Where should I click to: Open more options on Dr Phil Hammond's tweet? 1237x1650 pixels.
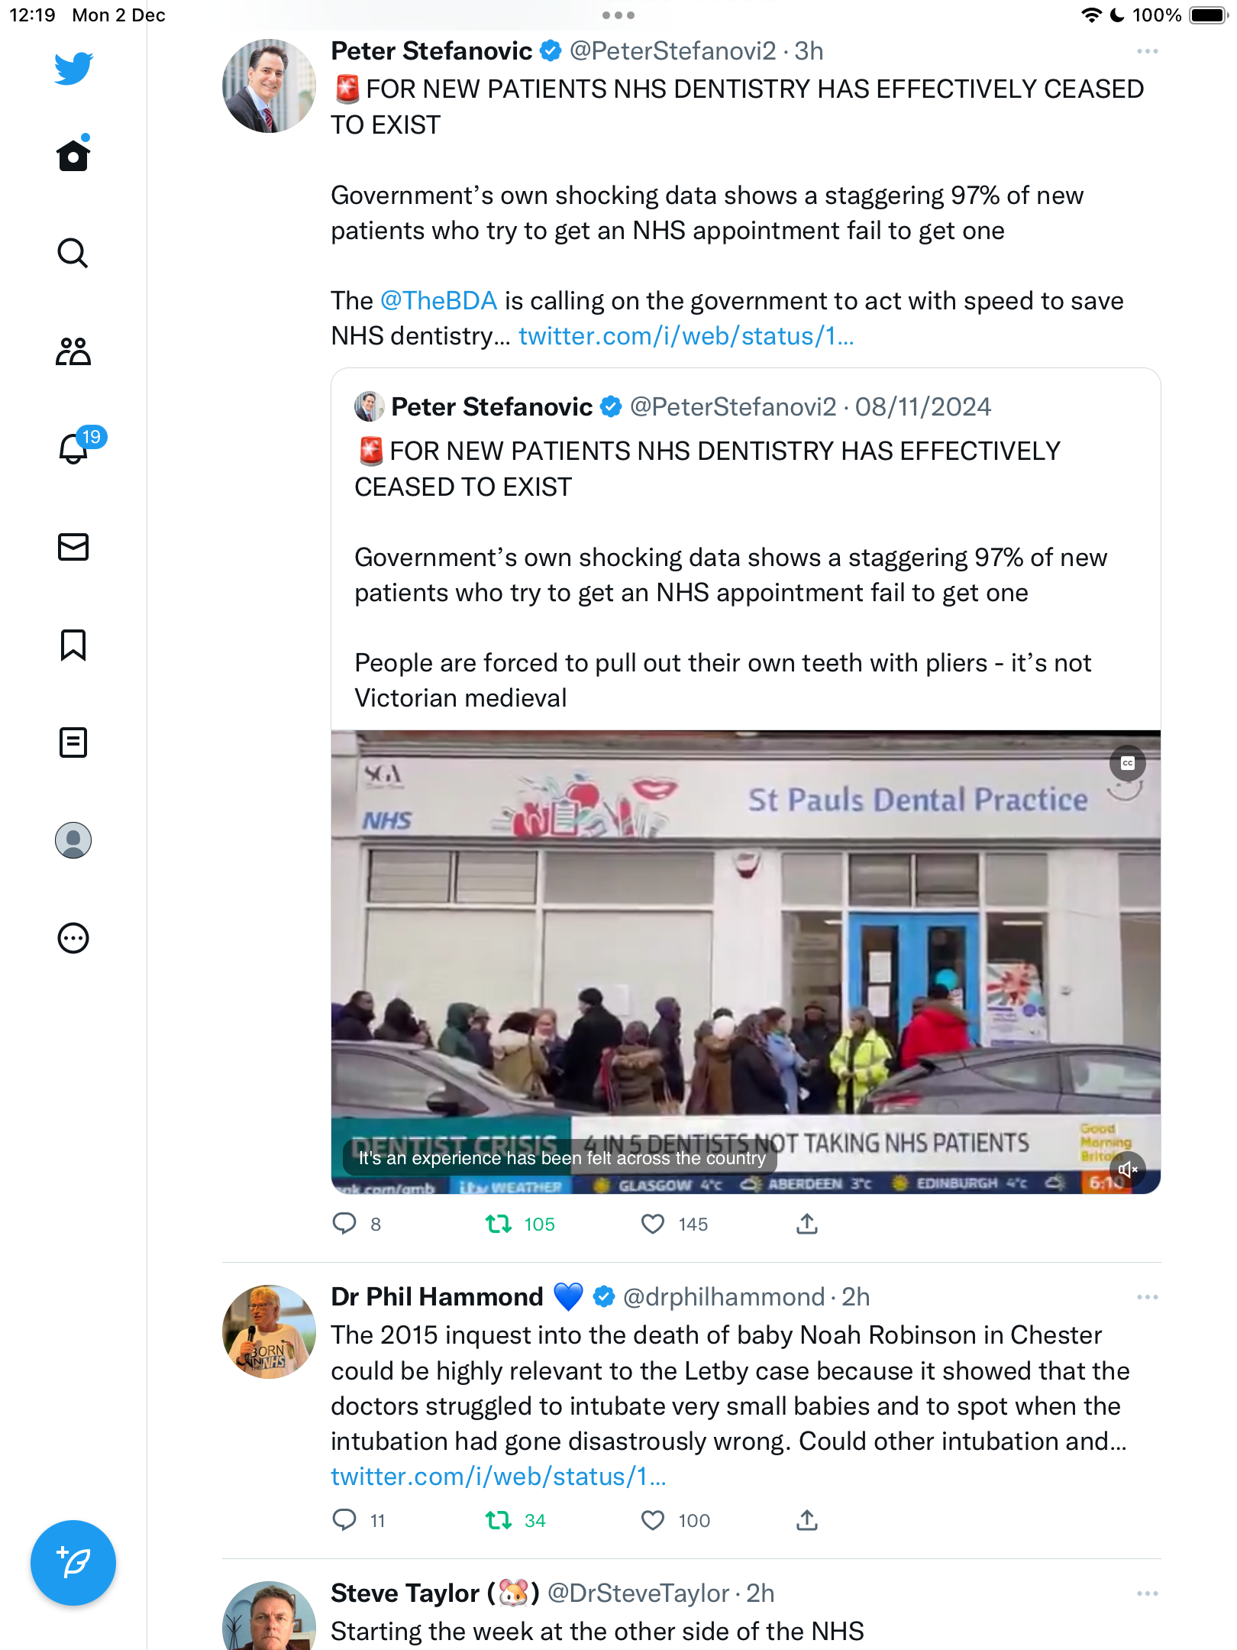(1147, 1297)
